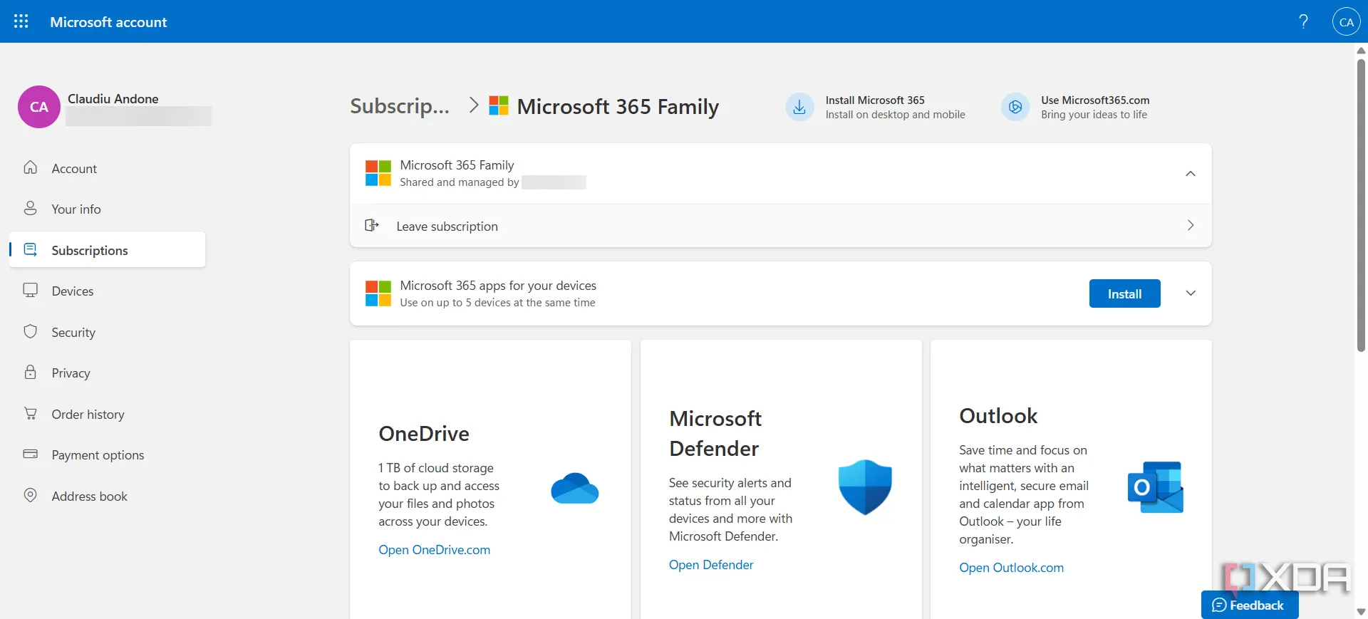Image resolution: width=1368 pixels, height=619 pixels.
Task: Click the Install Microsoft 365 download icon
Action: pos(799,107)
